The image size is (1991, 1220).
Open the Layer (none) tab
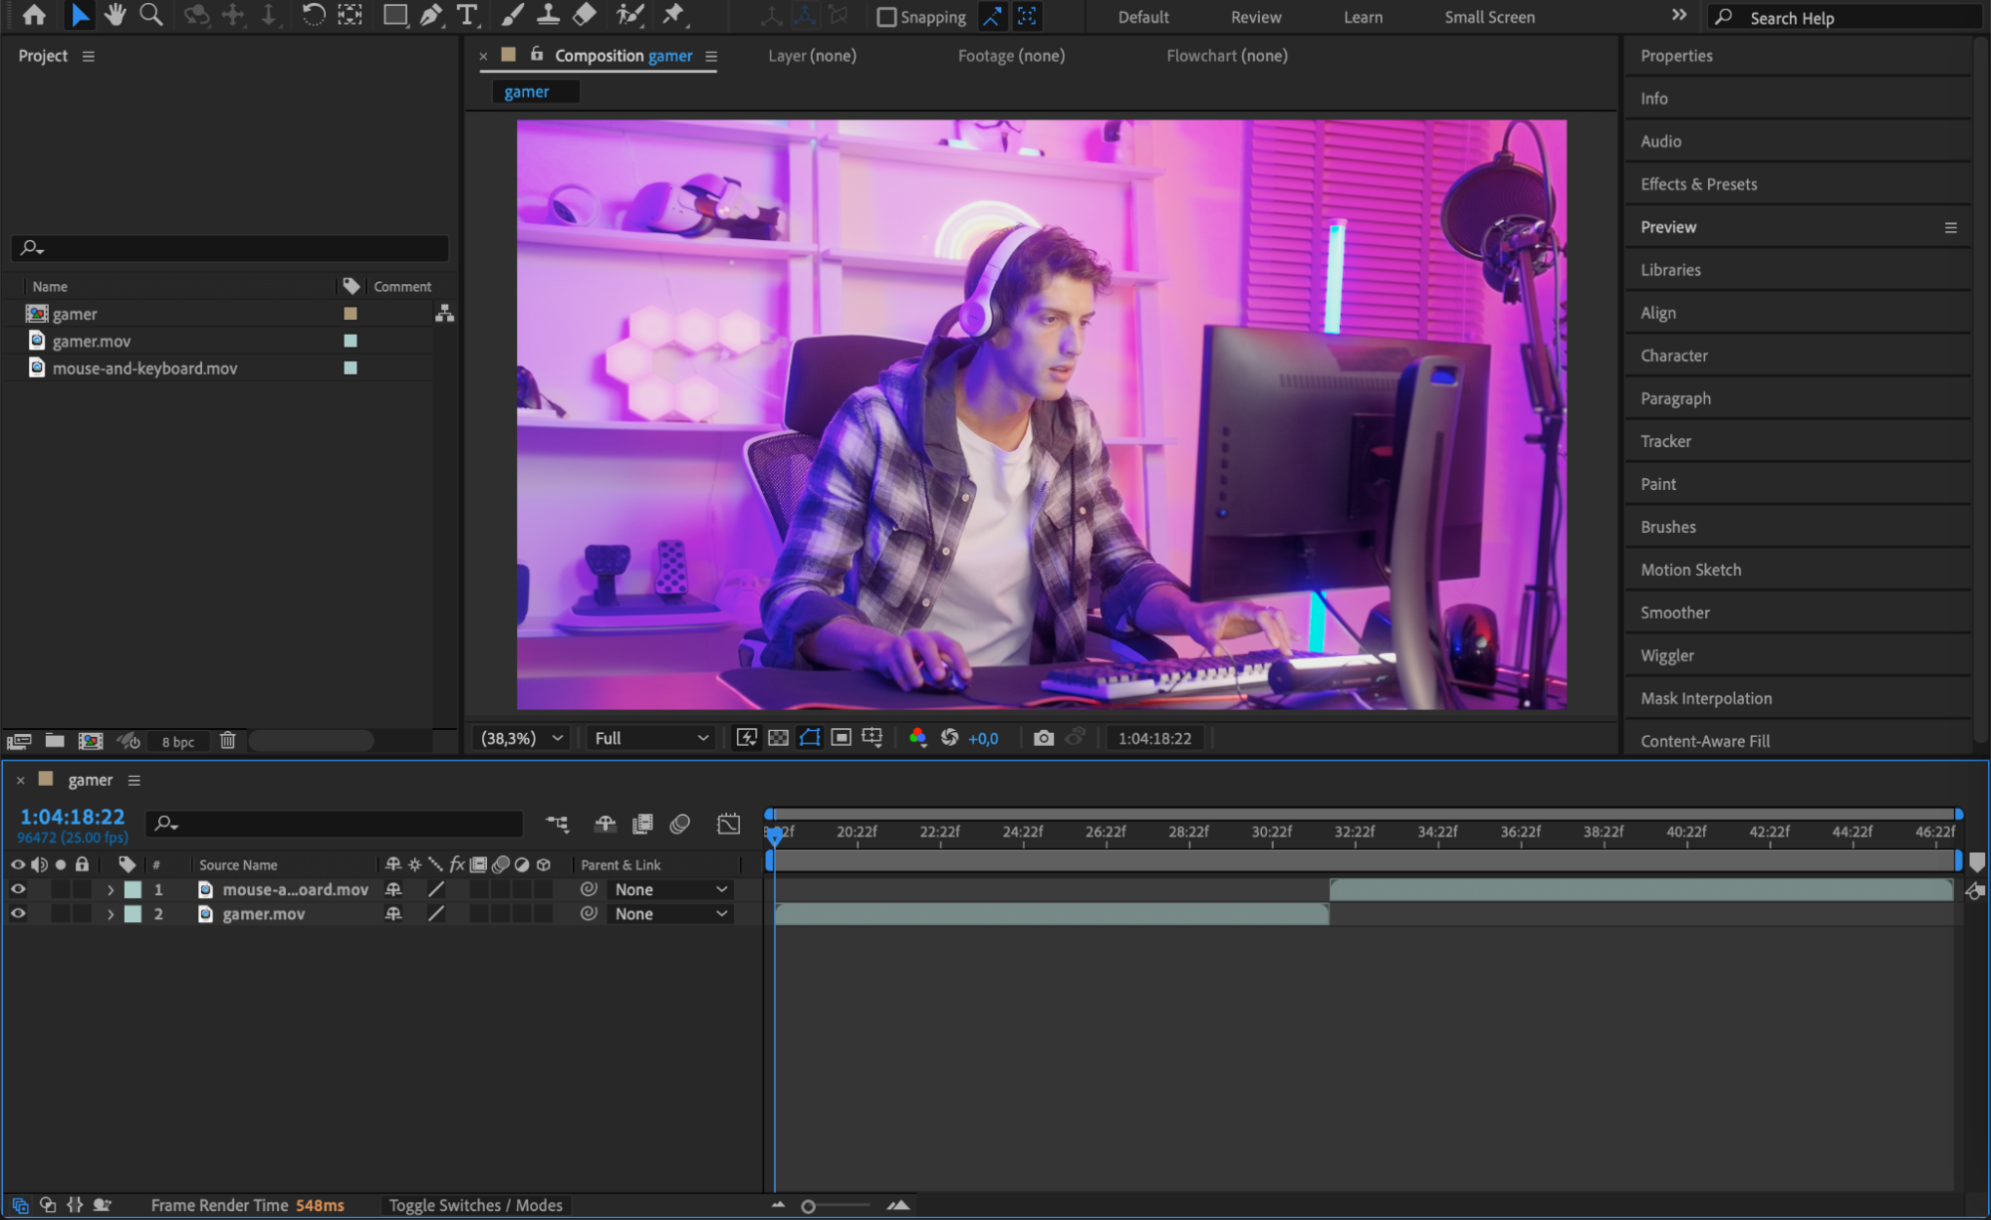click(812, 56)
